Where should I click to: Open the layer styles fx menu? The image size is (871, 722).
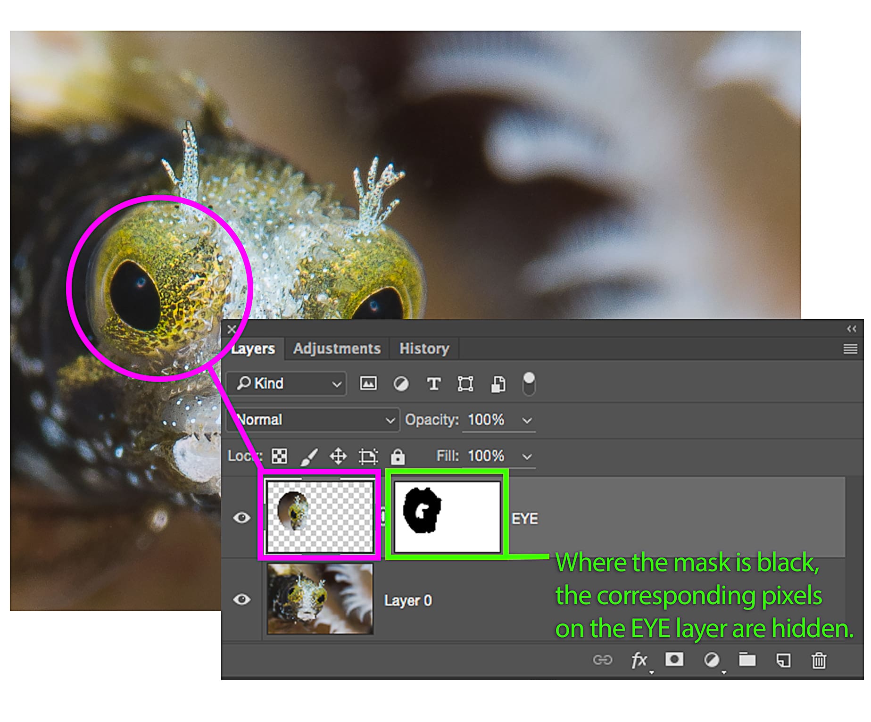[640, 660]
